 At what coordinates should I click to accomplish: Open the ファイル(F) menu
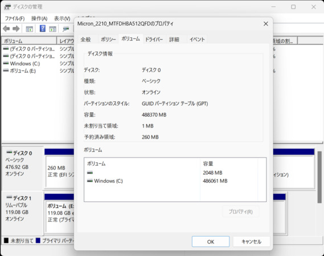pos(15,19)
